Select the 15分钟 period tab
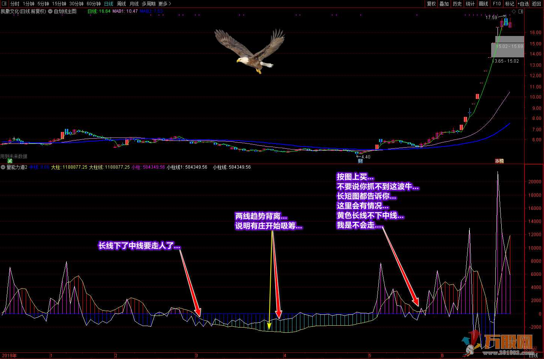Screen dimensions: 544x359 [x=59, y=4]
